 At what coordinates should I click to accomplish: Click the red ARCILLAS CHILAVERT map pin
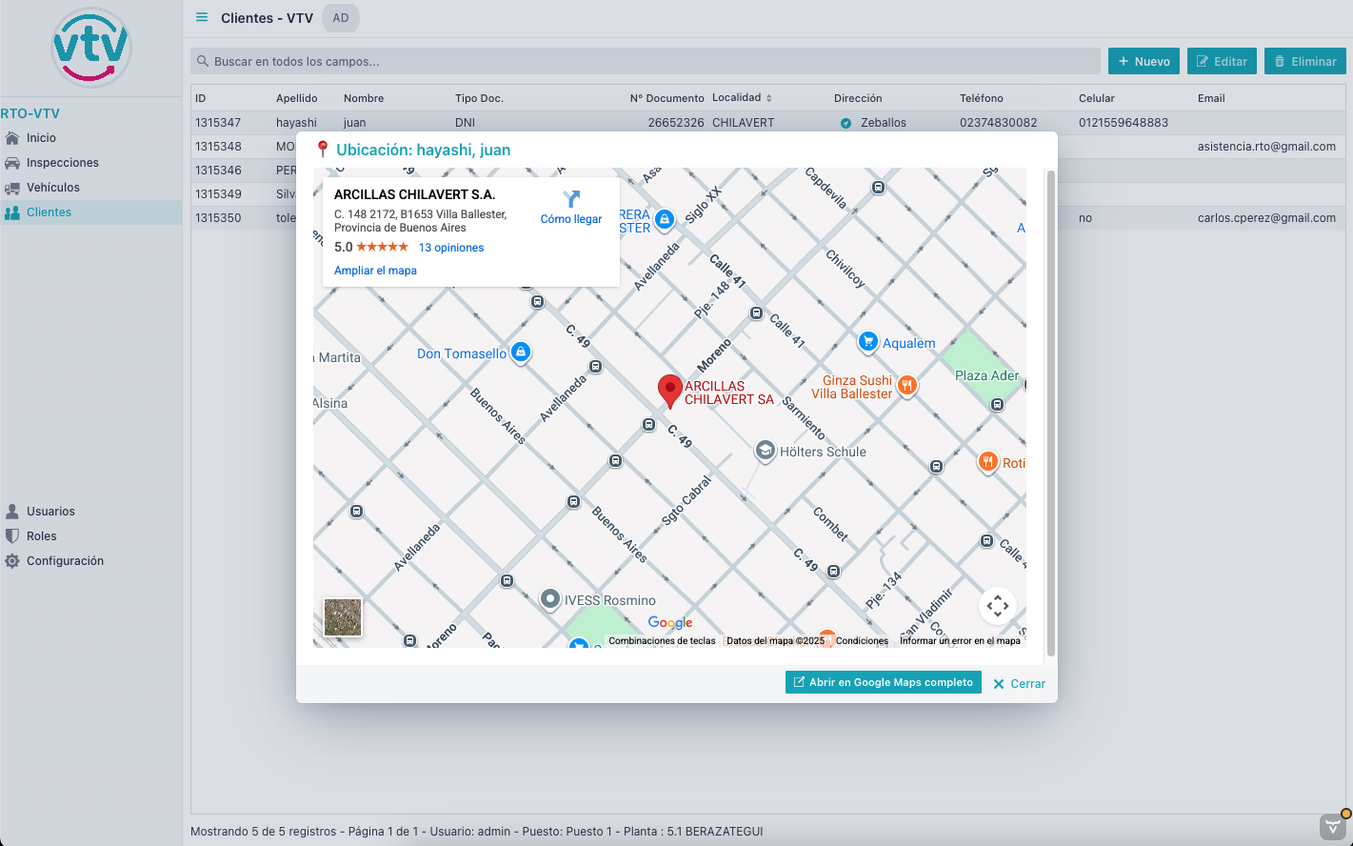click(x=670, y=390)
